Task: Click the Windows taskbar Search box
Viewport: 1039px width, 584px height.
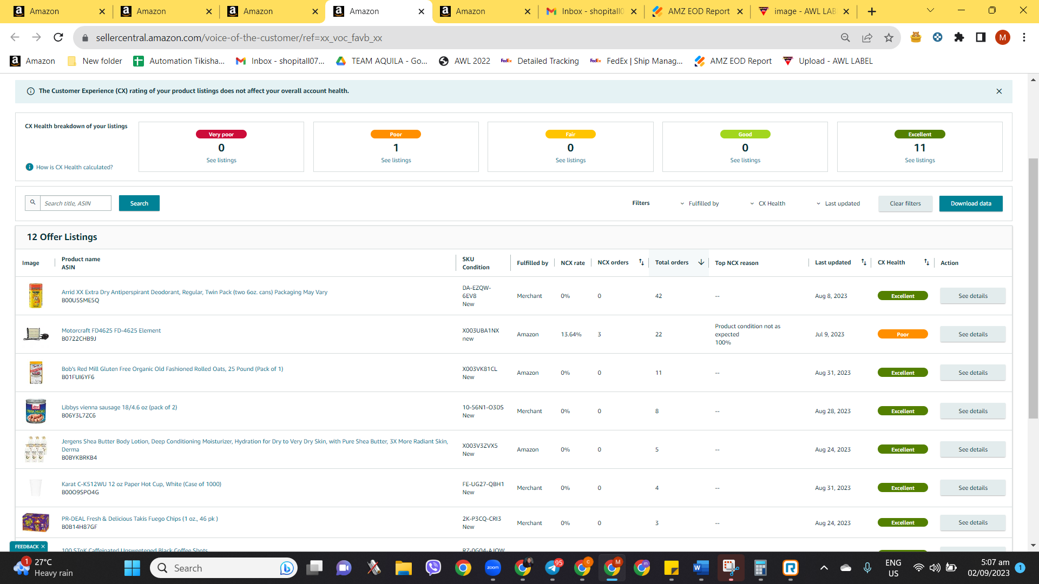Action: [224, 568]
